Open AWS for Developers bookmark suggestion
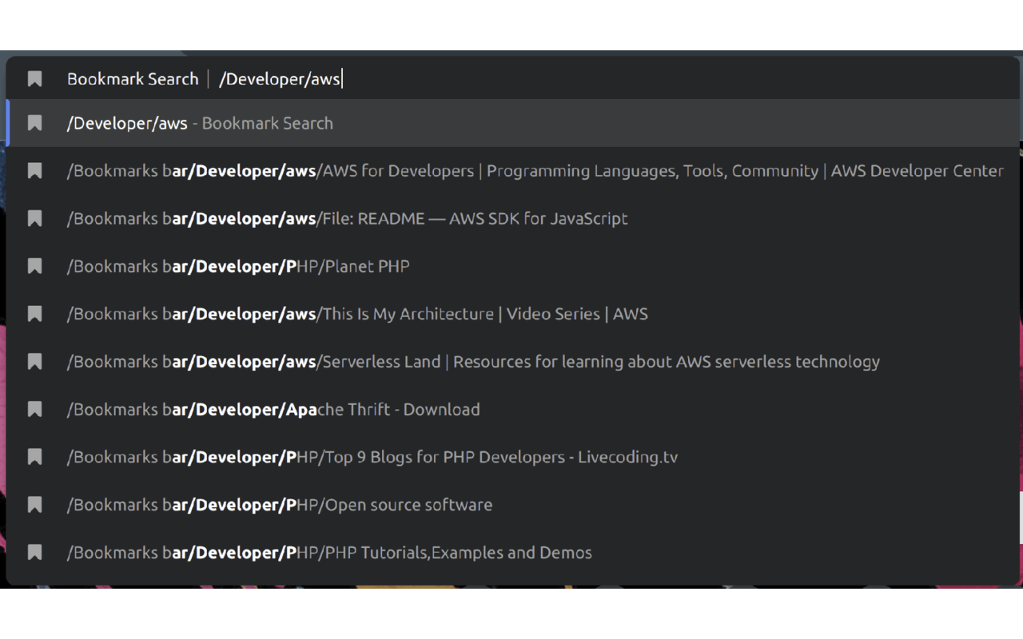The image size is (1023, 639). (x=534, y=171)
